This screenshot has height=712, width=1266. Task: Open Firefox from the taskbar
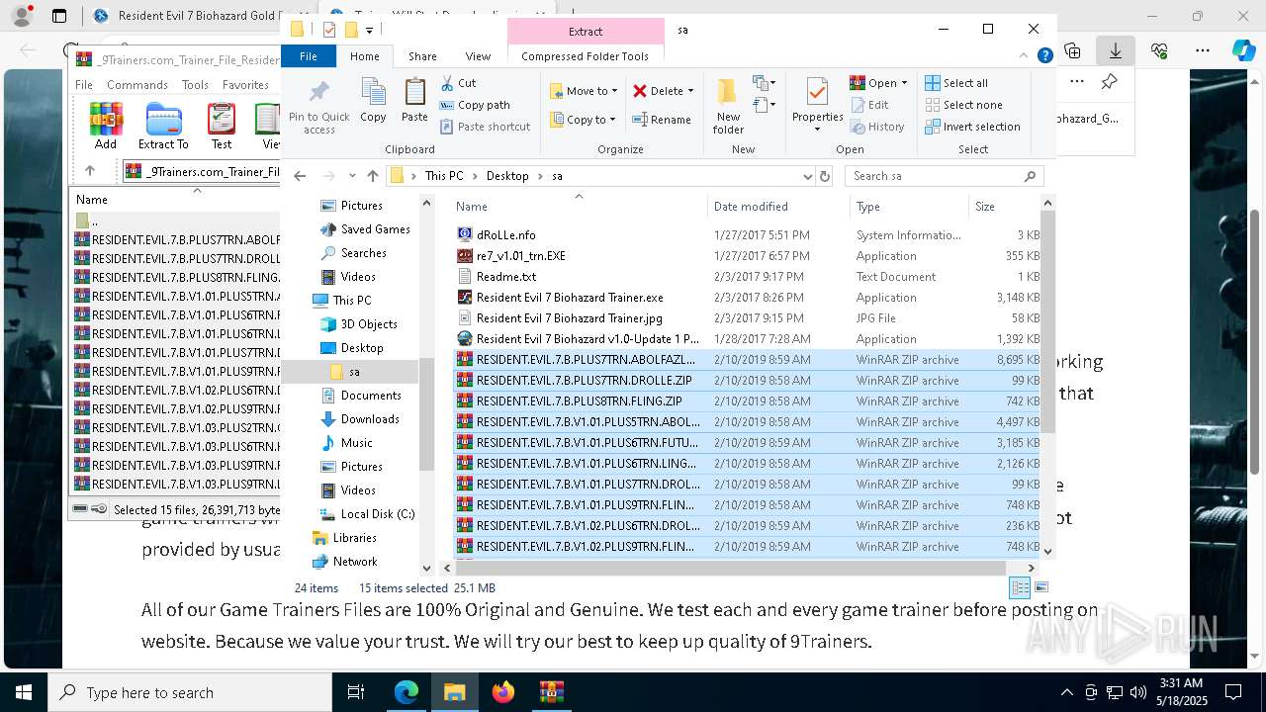503,692
